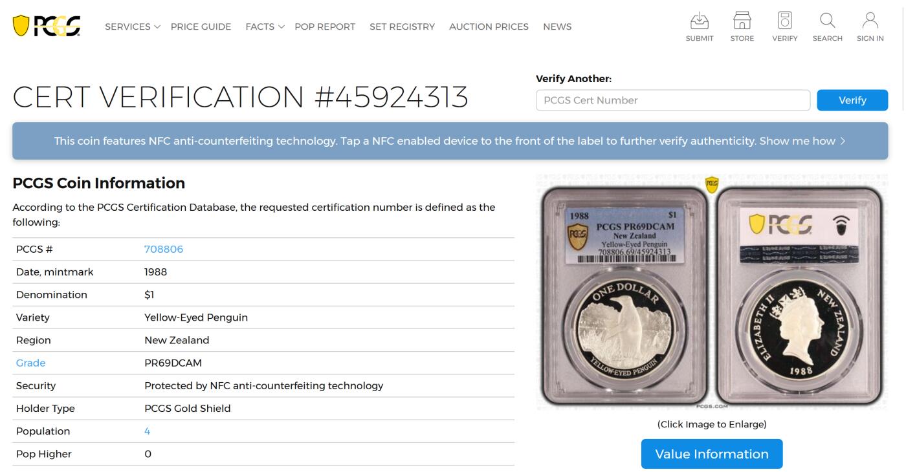Image resolution: width=906 pixels, height=472 pixels.
Task: Focus the PCGS Cert Number field
Action: [x=672, y=100]
